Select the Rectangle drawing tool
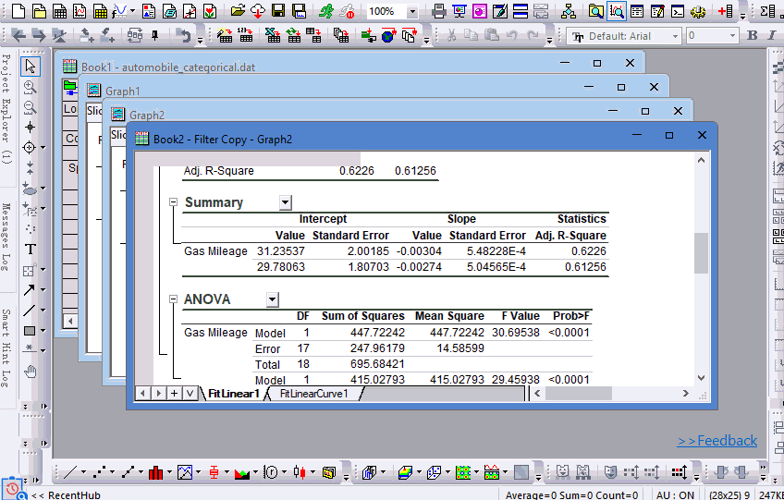 coord(31,331)
